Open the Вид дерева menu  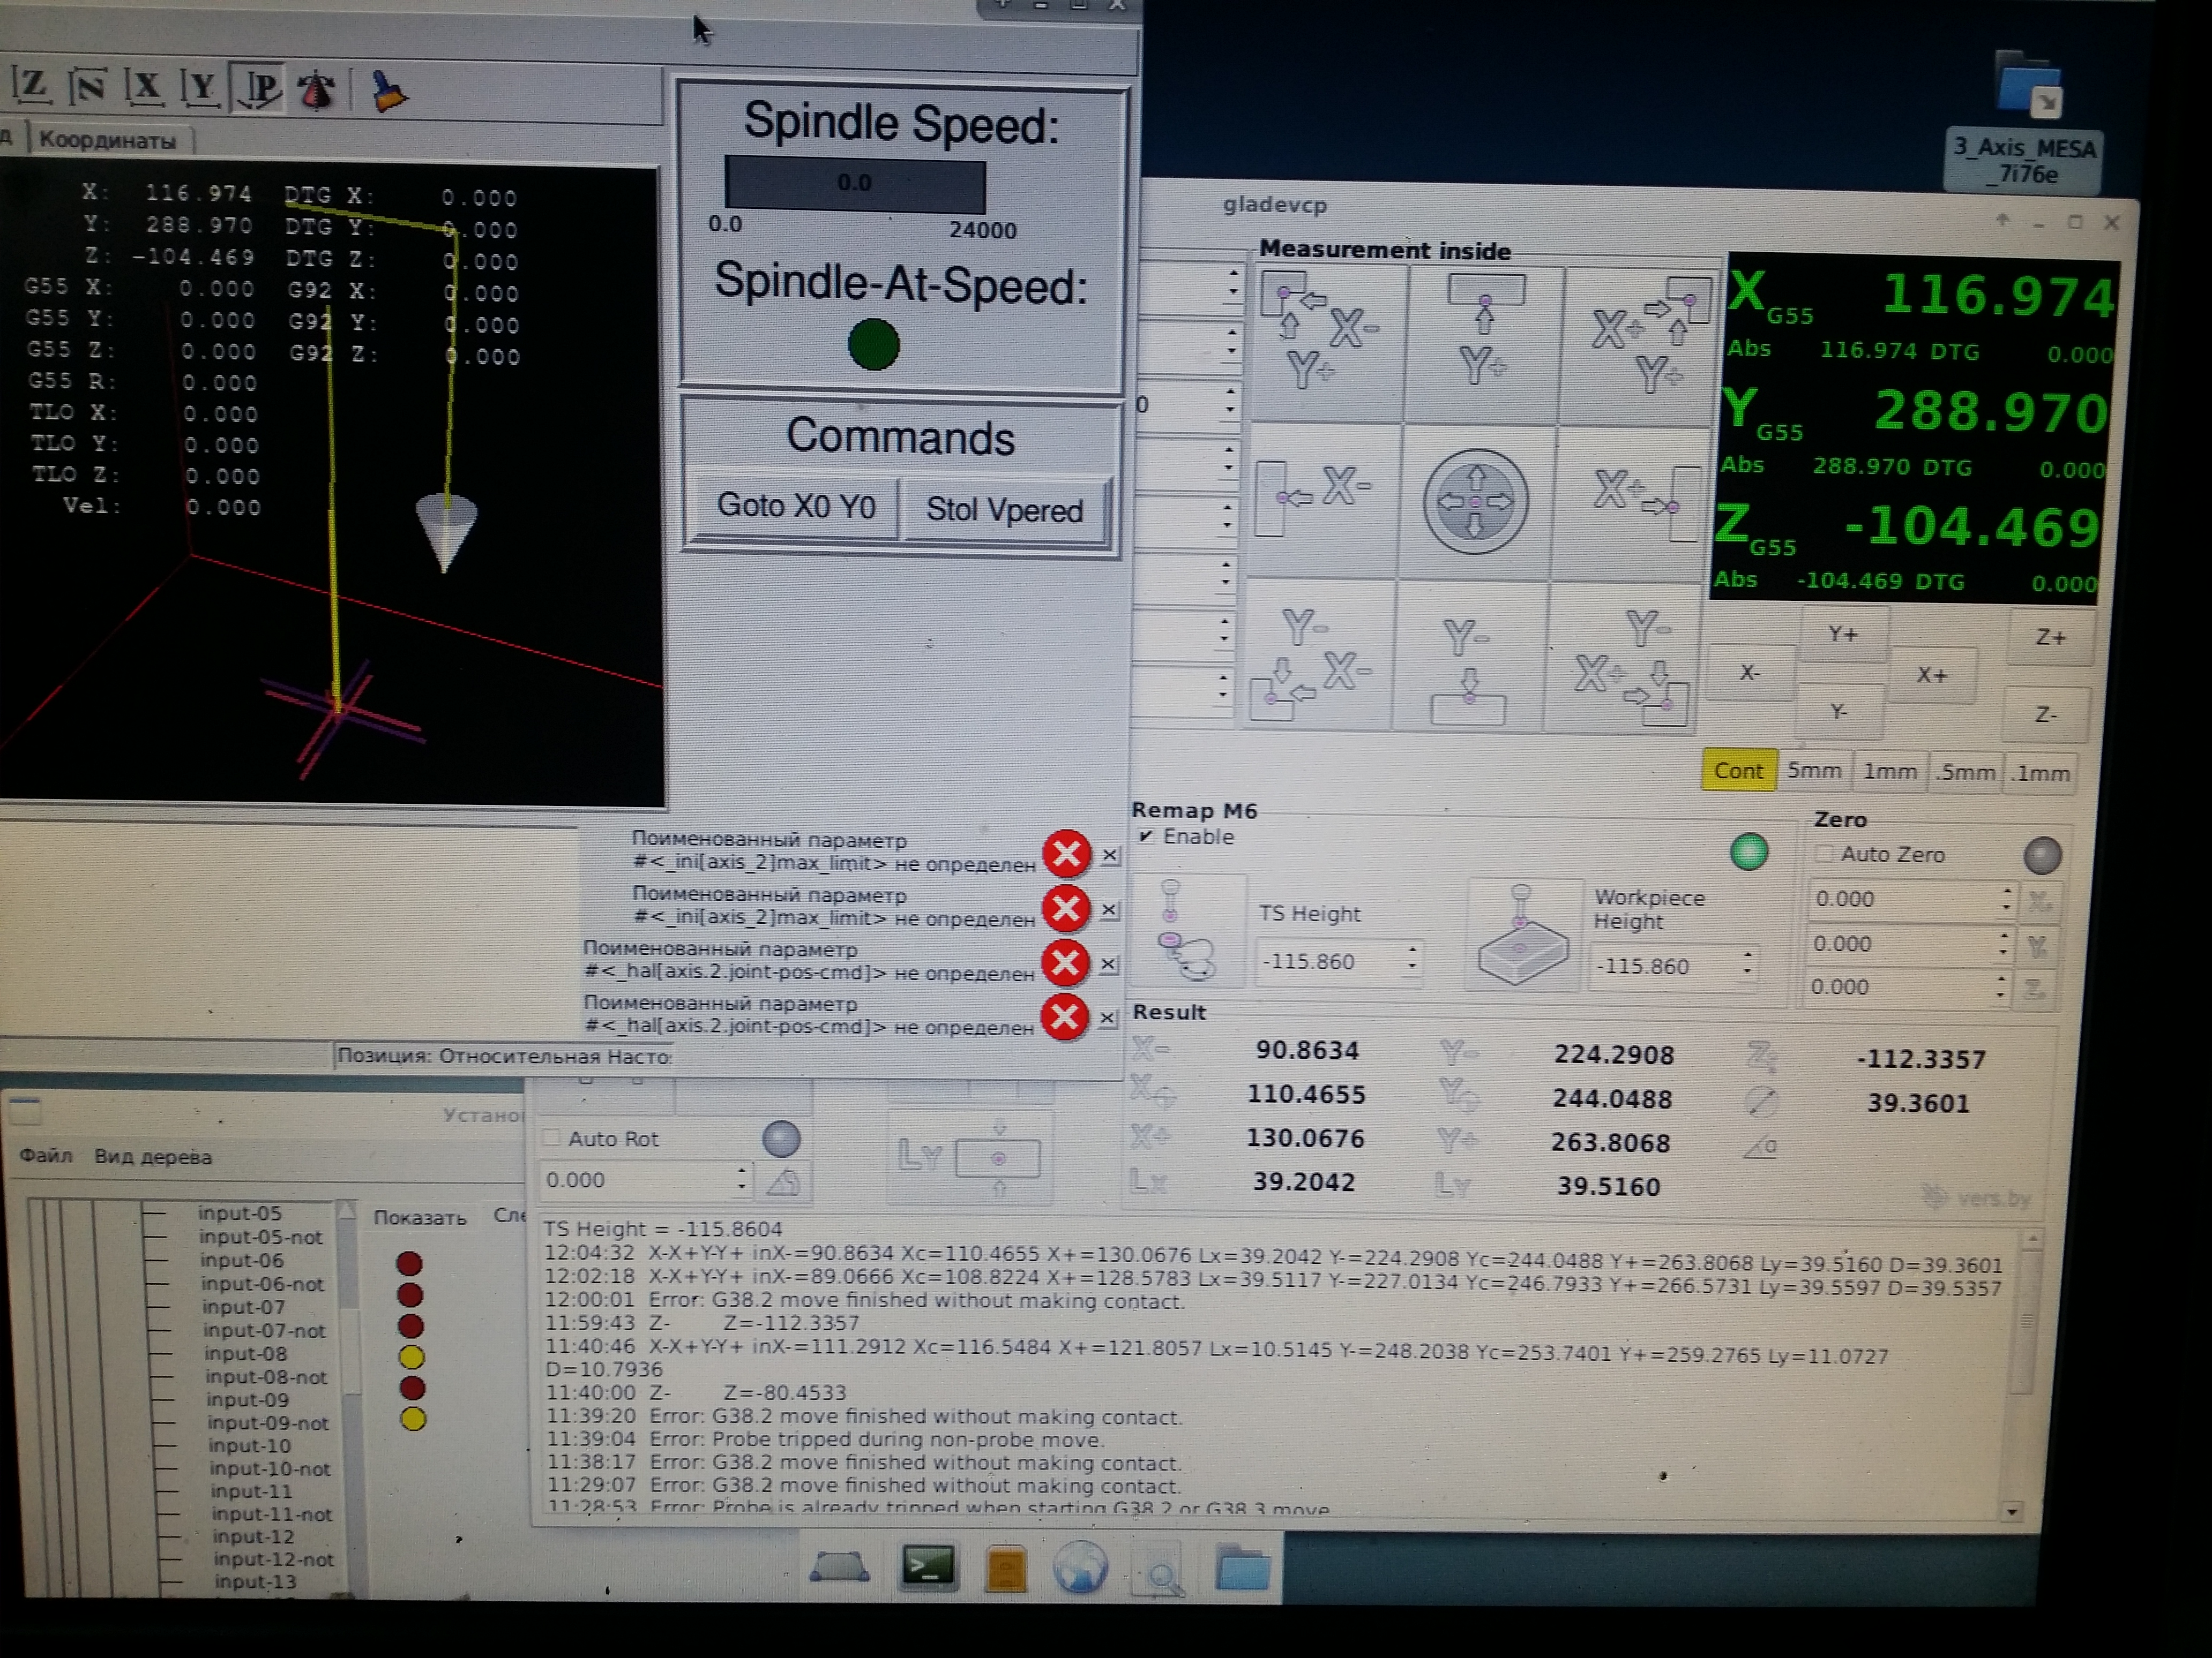pos(153,1157)
